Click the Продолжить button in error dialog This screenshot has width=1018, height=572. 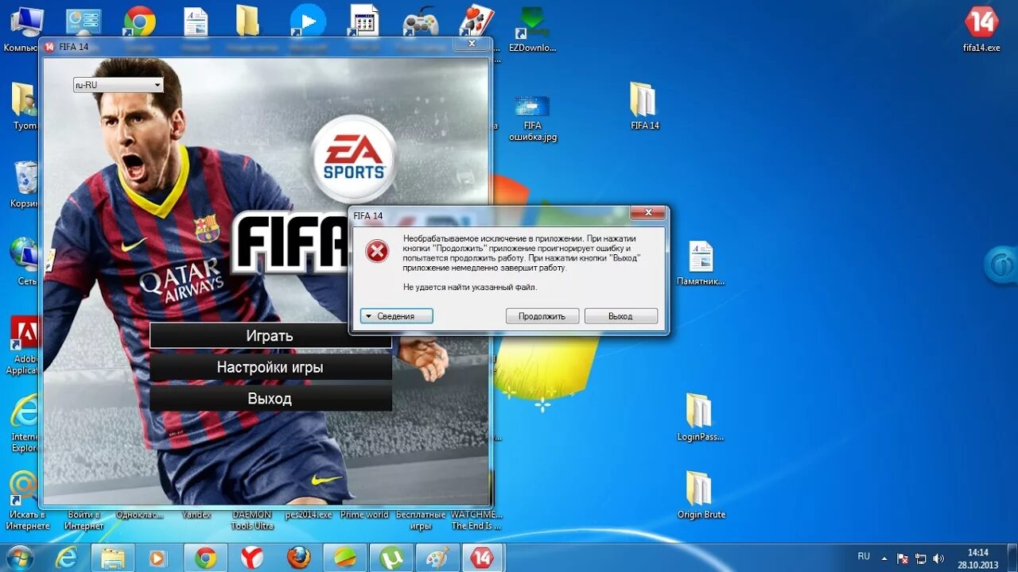(x=542, y=316)
